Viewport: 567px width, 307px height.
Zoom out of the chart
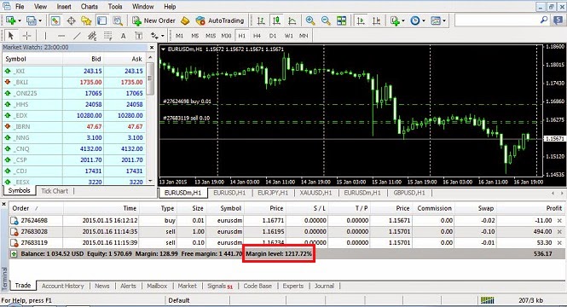pyautogui.click(x=326, y=21)
